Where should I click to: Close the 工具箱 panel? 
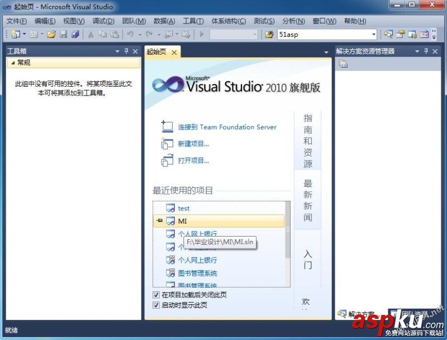pyautogui.click(x=135, y=51)
